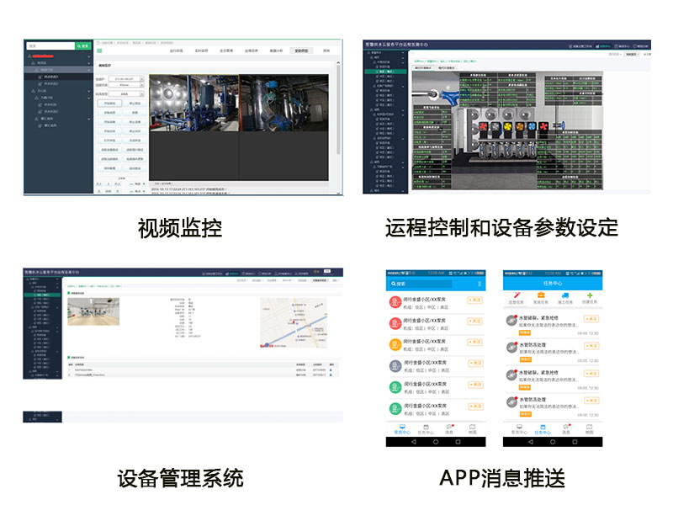This screenshot has width=673, height=505.
Task: Collapse the top tree node in video sidebar
Action: (89, 63)
